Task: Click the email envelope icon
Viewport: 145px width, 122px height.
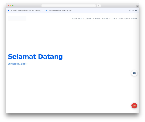Action: 46,10
